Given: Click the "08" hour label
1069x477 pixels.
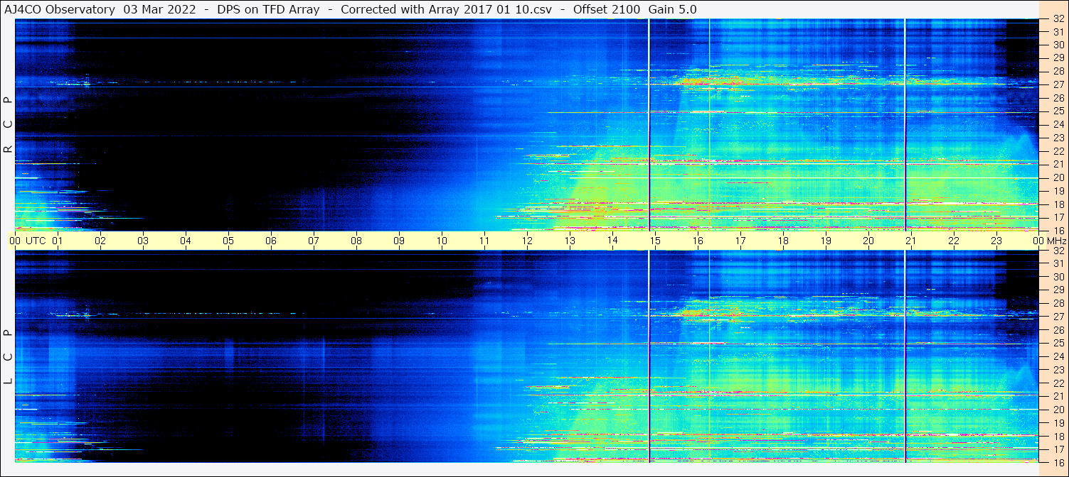Looking at the screenshot, I should [x=356, y=241].
